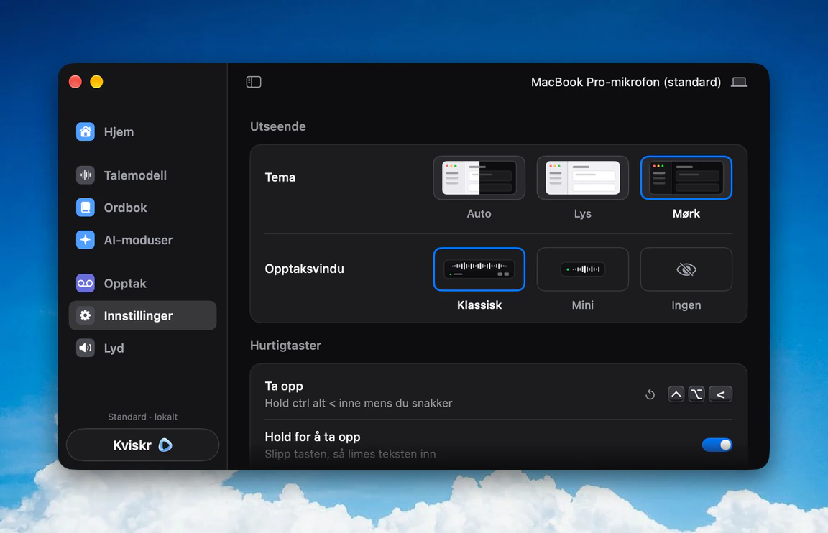
Task: Click the Utseende section heading
Action: pyautogui.click(x=277, y=126)
